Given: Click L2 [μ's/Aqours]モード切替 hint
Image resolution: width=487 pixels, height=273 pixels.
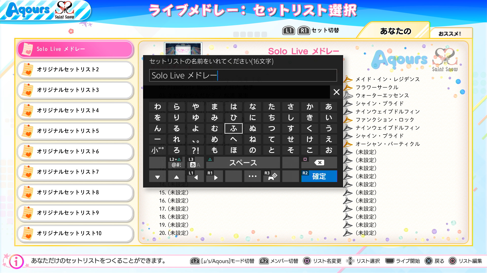Looking at the screenshot, I should [x=222, y=261].
